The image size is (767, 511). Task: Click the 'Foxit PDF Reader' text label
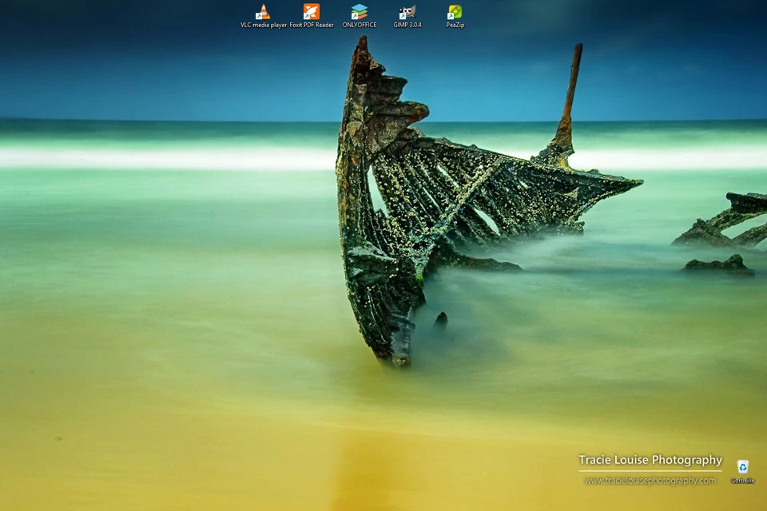(x=312, y=26)
